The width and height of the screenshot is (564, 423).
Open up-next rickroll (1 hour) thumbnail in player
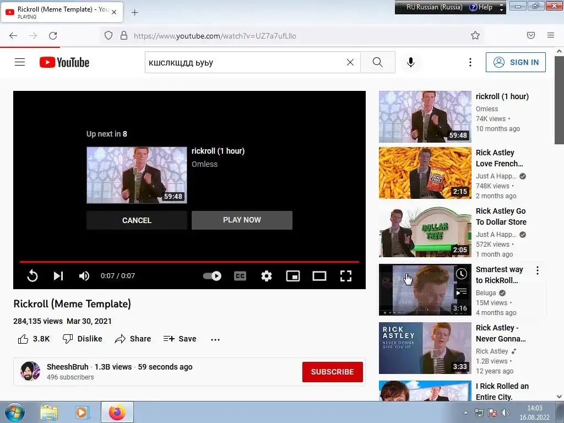click(x=137, y=175)
